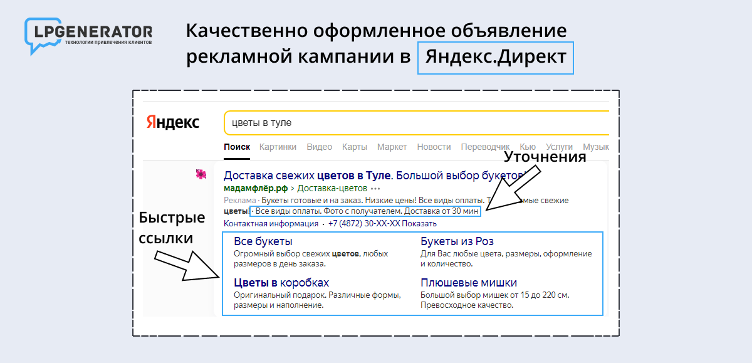Click the text Все виды оплаты. Фото с получателем
Screen dimensions: 752x363
(327, 211)
